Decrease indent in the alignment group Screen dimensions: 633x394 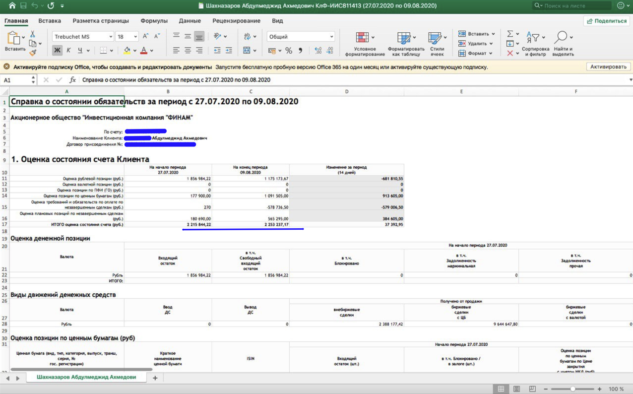217,50
